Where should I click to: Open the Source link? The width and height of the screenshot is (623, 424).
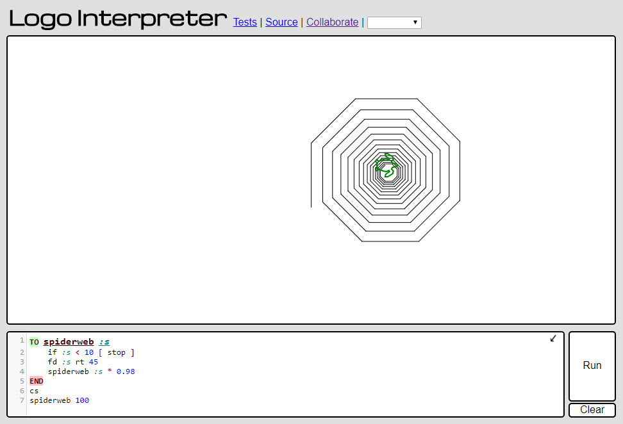(x=281, y=22)
